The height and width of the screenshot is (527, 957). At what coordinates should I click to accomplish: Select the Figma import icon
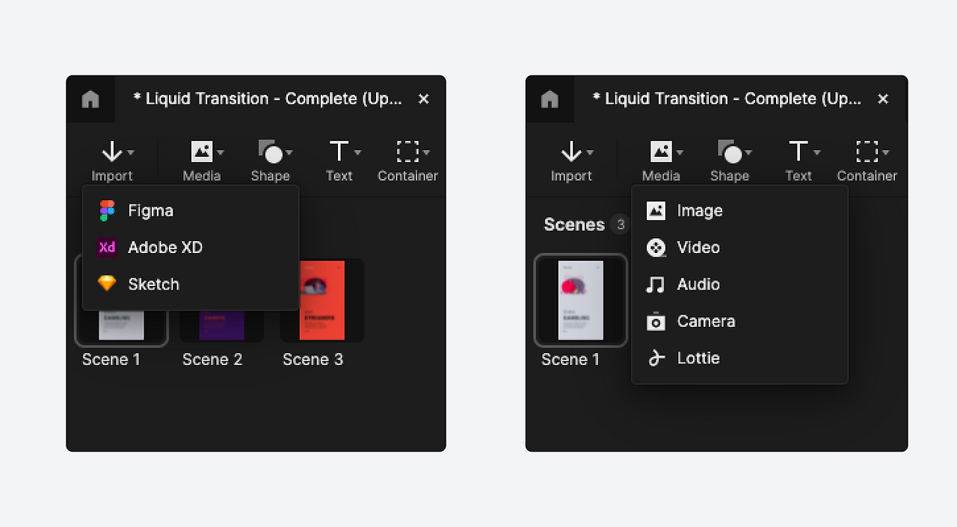pos(107,211)
